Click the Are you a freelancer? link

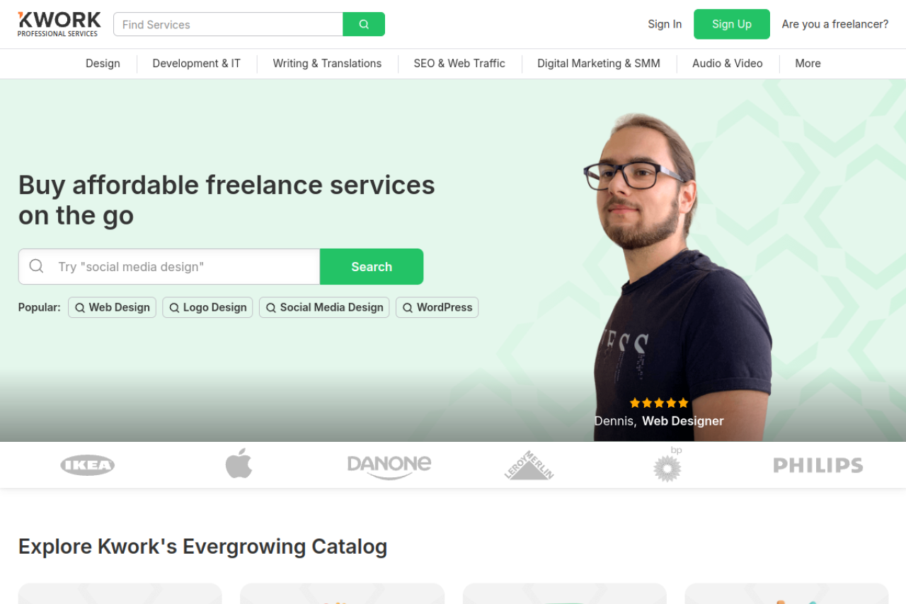[835, 24]
